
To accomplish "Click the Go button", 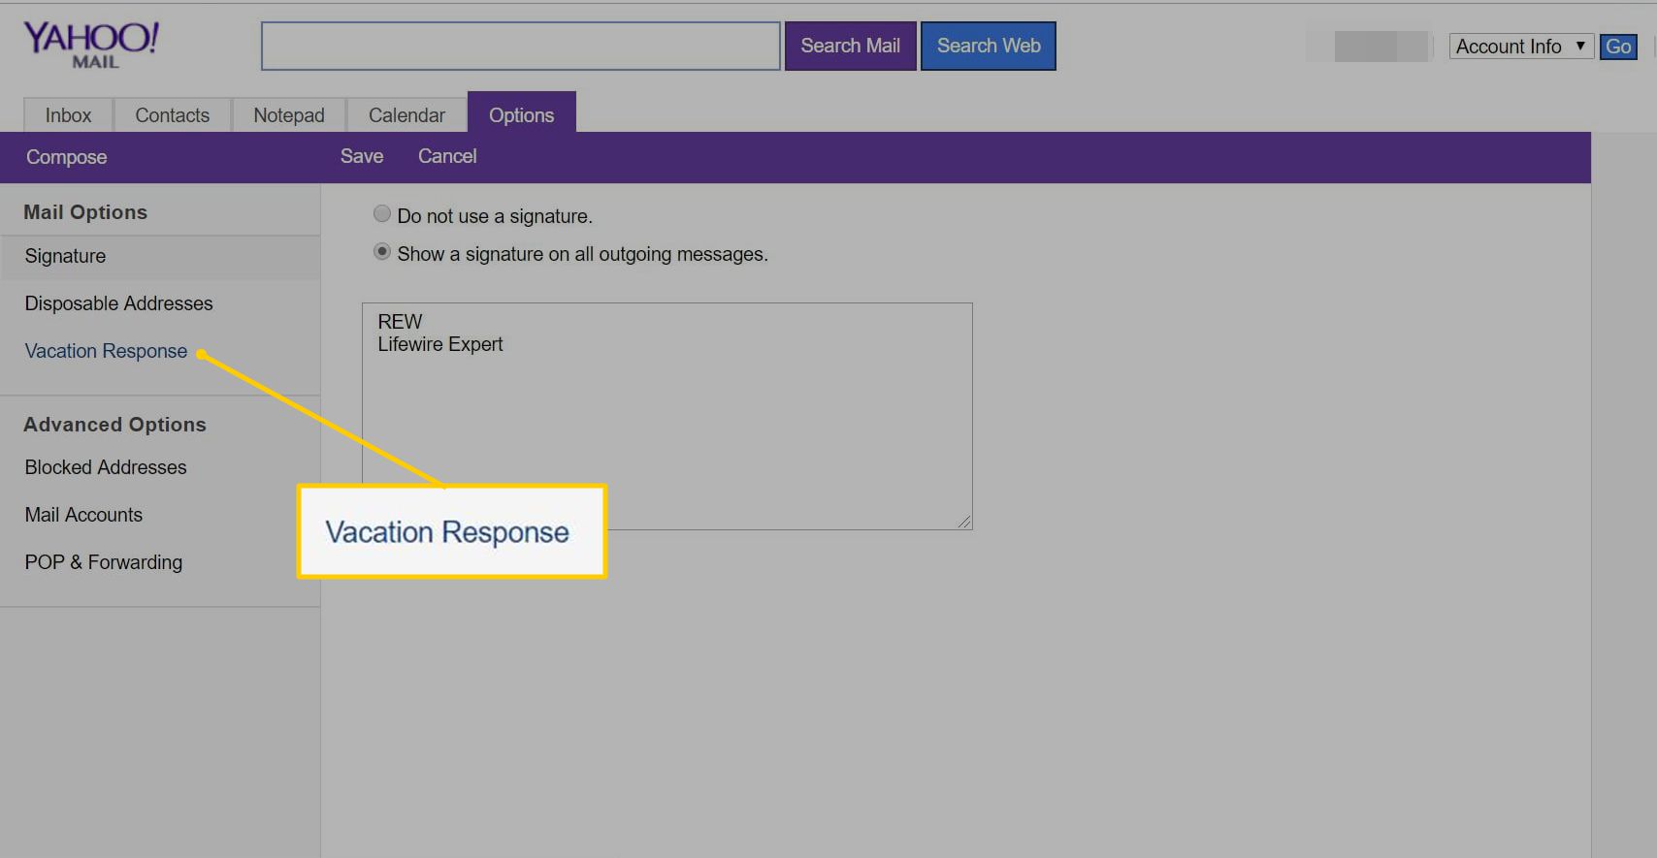I will coord(1617,47).
